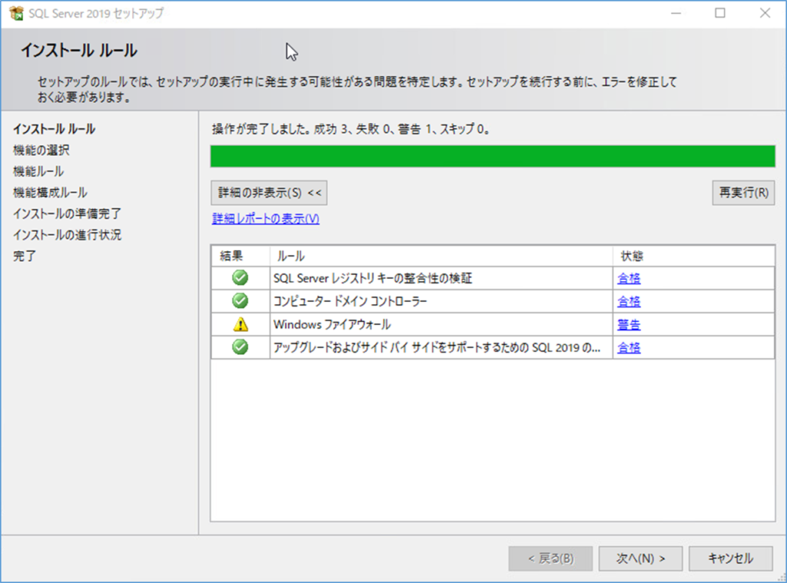This screenshot has height=583, width=787.
Task: Select インストールの進行状況 step in sidebar
Action: click(x=67, y=234)
